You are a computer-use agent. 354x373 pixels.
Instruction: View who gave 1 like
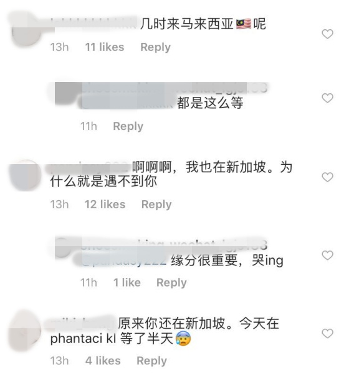(x=127, y=283)
